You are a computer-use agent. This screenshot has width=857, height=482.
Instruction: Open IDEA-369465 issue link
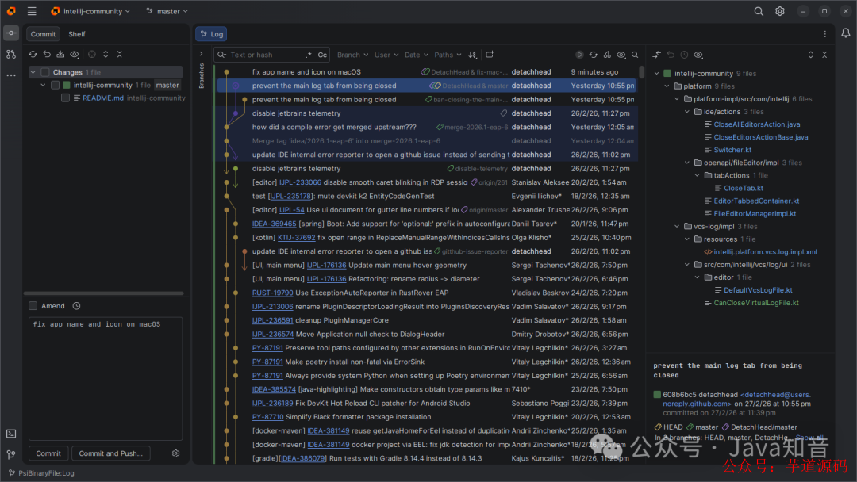tap(275, 224)
